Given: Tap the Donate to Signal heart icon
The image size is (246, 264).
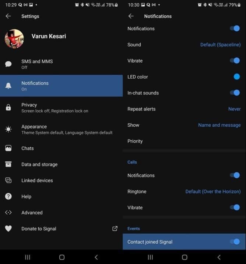Looking at the screenshot, I should coord(8,229).
